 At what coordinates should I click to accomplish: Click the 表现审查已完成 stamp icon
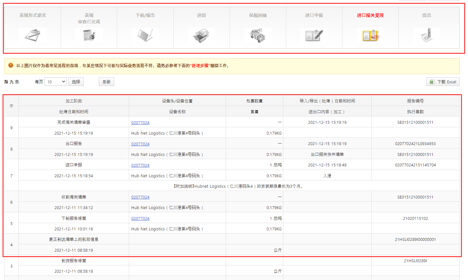[x=89, y=35]
